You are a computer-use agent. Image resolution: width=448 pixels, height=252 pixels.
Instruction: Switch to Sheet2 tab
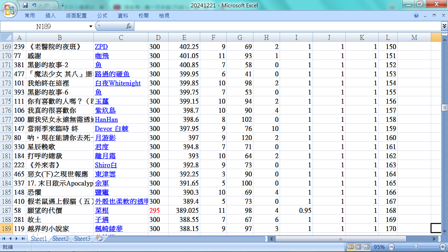click(x=61, y=239)
